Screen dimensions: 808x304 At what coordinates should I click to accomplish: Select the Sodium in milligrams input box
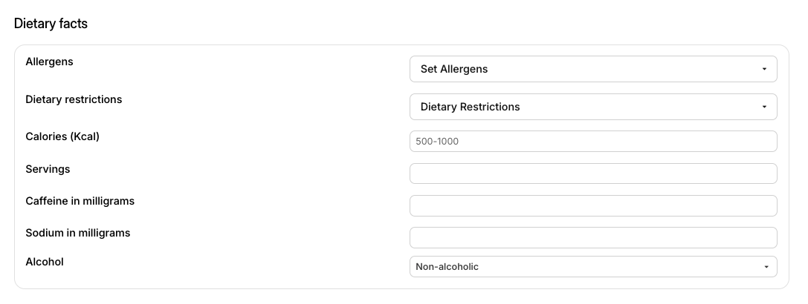click(x=593, y=238)
